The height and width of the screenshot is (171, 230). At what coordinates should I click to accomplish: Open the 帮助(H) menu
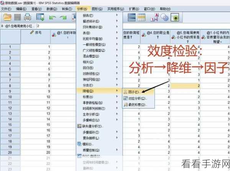(x=165, y=9)
